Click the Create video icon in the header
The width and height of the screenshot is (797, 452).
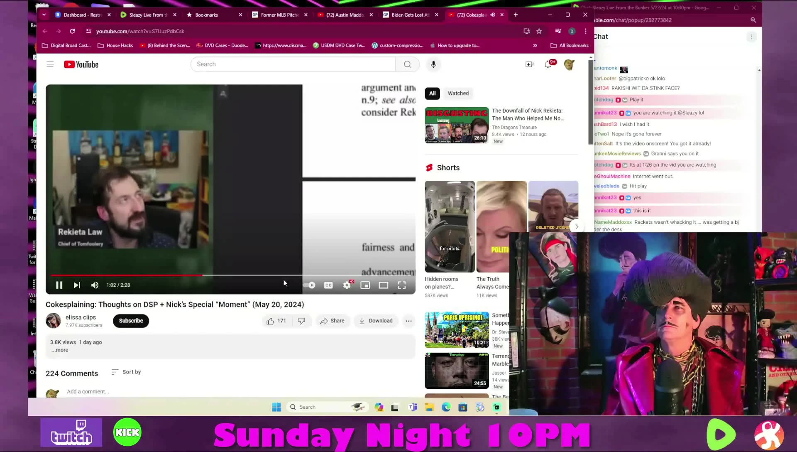[529, 64]
